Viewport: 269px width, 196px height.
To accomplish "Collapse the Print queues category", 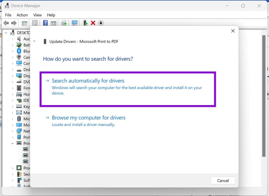I will 12,143.
